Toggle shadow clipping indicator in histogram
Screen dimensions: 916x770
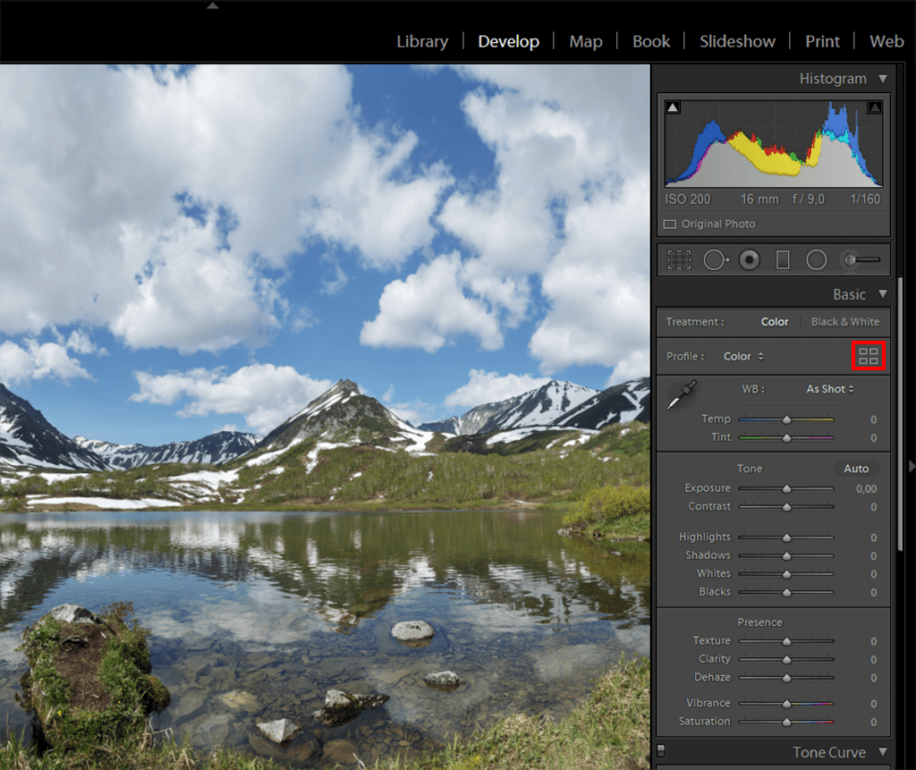tap(673, 108)
